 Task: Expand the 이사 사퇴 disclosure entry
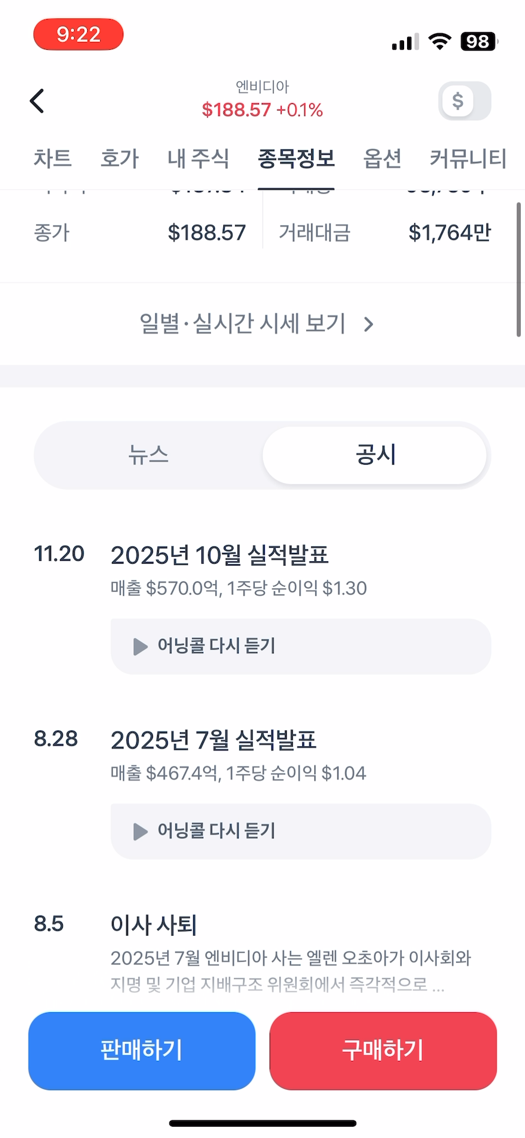point(153,924)
